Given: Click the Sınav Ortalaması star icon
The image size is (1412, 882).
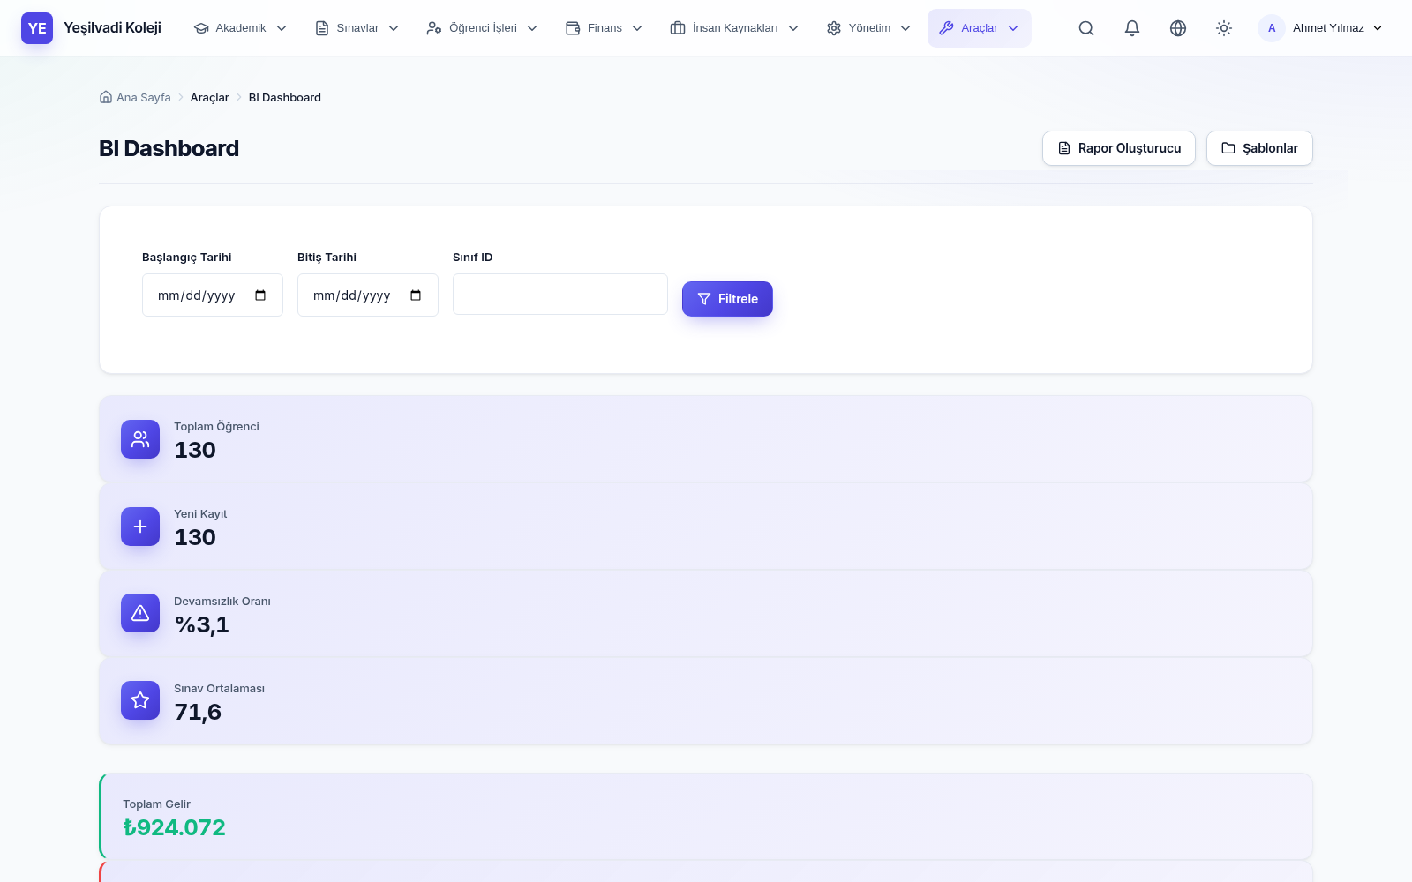Looking at the screenshot, I should (140, 700).
